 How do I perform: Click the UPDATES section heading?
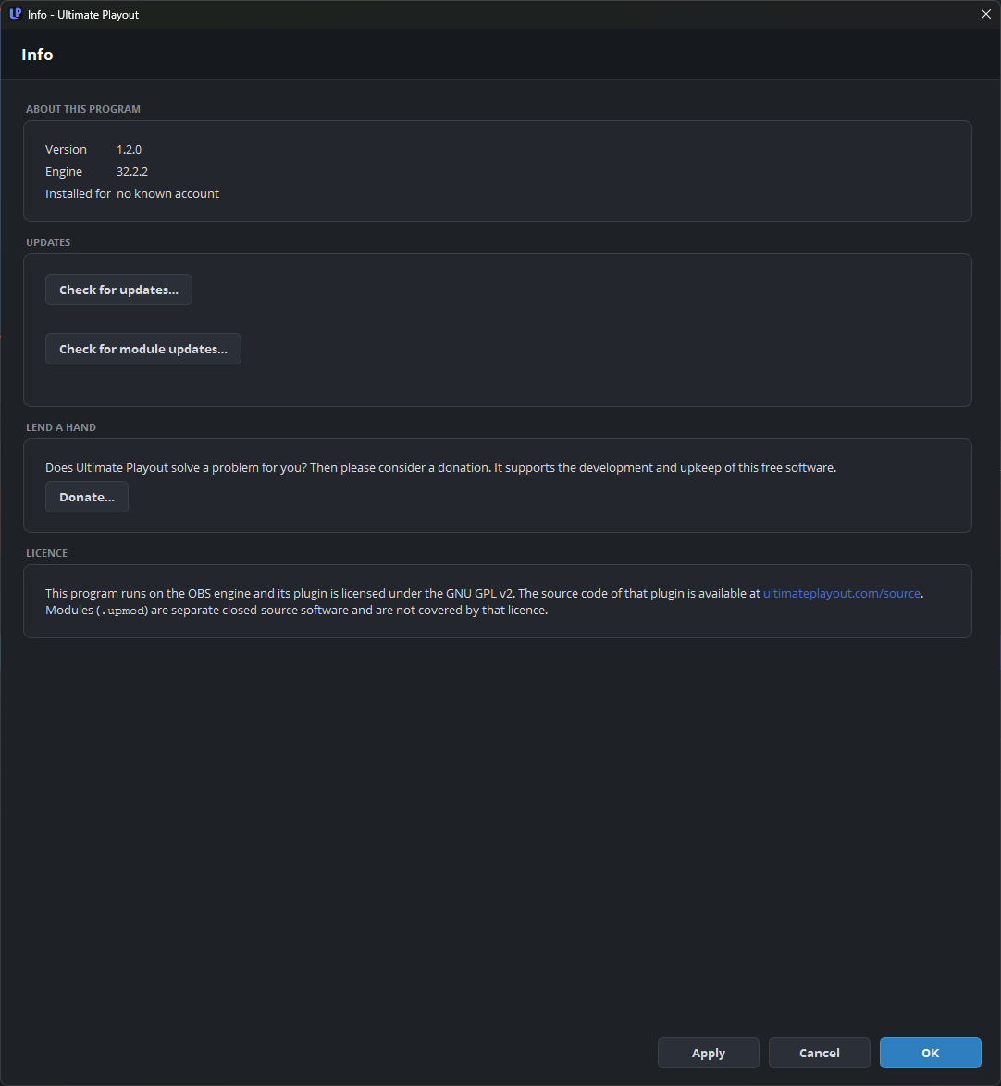48,242
